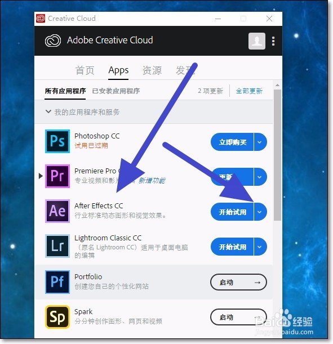The width and height of the screenshot is (333, 344).
Task: Minimize the Creative Cloud window
Action: click(x=218, y=19)
